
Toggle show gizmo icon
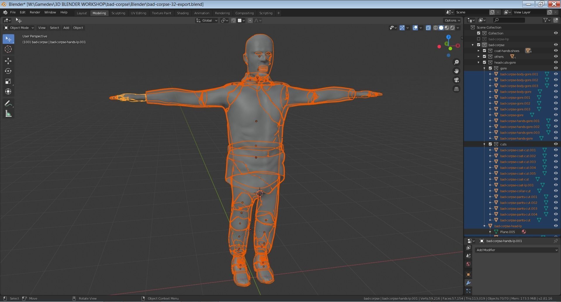click(402, 28)
